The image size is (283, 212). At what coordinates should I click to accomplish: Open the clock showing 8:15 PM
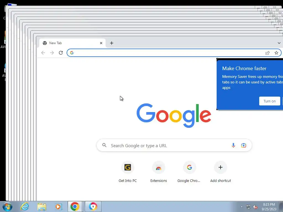click(x=269, y=206)
